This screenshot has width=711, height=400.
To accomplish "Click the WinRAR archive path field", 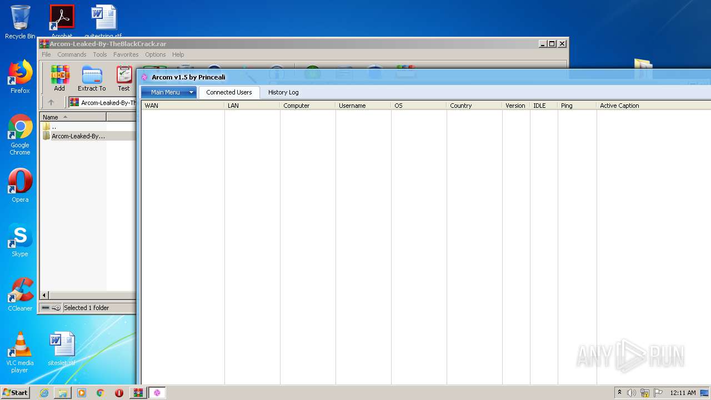I will point(102,102).
